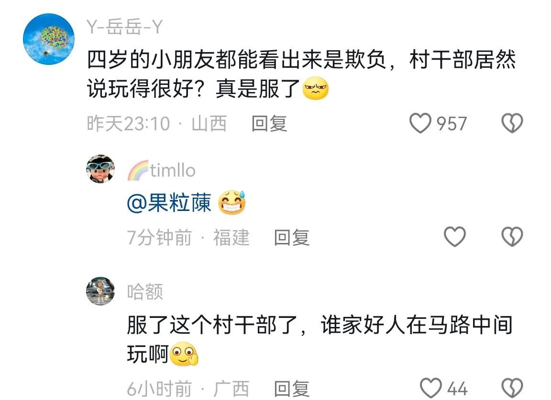
Task: Dislike 哈额's comment with broken heart
Action: click(x=512, y=388)
